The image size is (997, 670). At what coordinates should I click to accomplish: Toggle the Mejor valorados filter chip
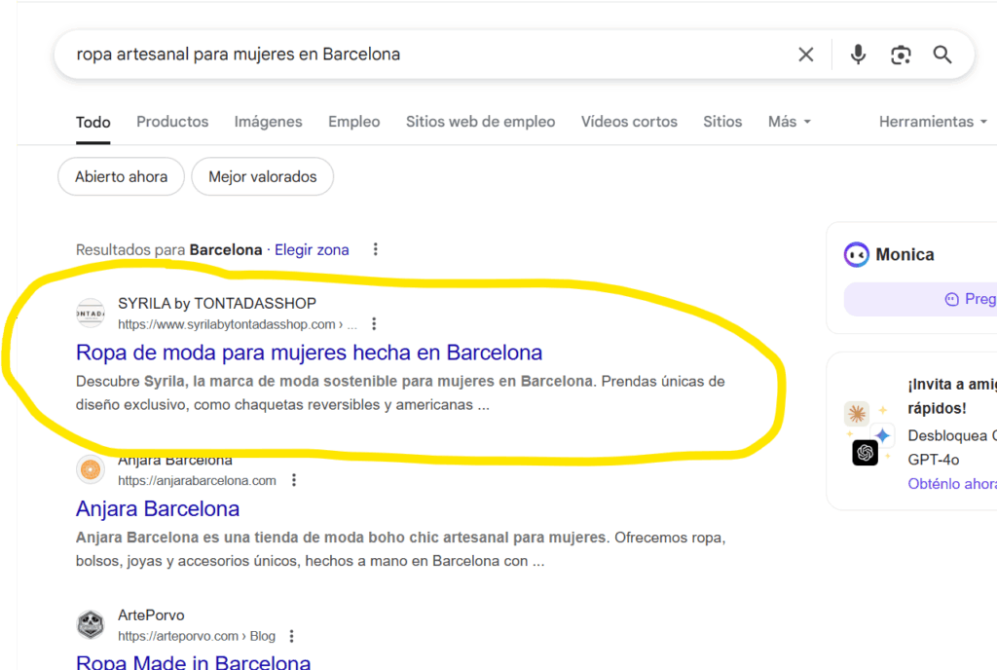click(x=263, y=177)
